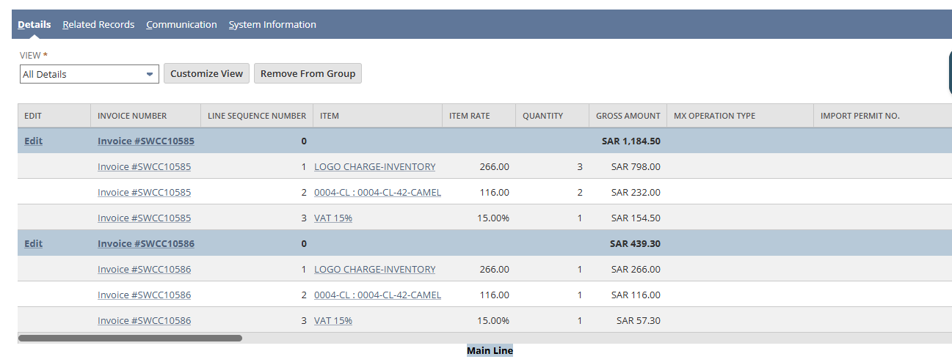Open Invoice #SWCC10586 link on VAT line
The width and height of the screenshot is (952, 362).
pyautogui.click(x=144, y=320)
